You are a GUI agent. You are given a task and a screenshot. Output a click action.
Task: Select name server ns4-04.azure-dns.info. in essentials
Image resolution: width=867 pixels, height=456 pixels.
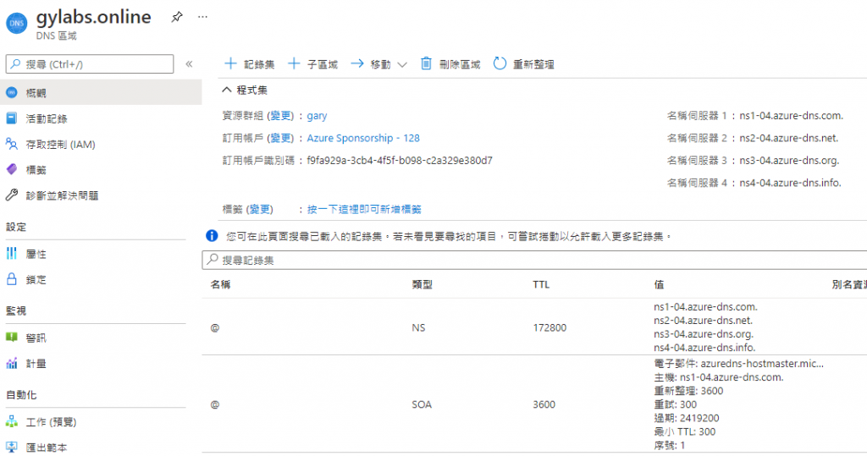pos(791,183)
